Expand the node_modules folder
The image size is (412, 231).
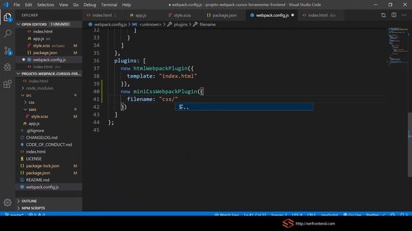[x=39, y=89]
